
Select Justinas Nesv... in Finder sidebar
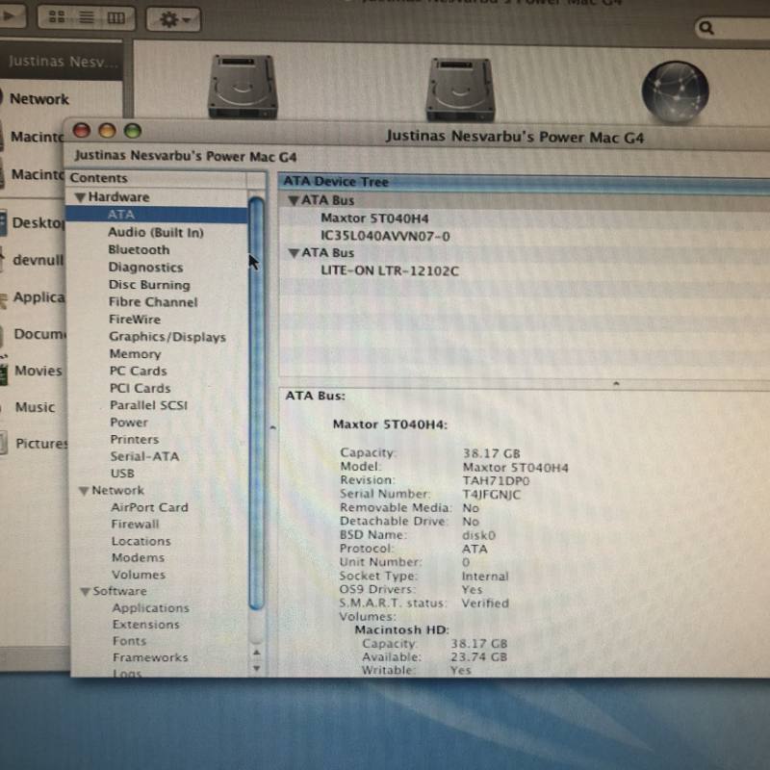click(63, 62)
